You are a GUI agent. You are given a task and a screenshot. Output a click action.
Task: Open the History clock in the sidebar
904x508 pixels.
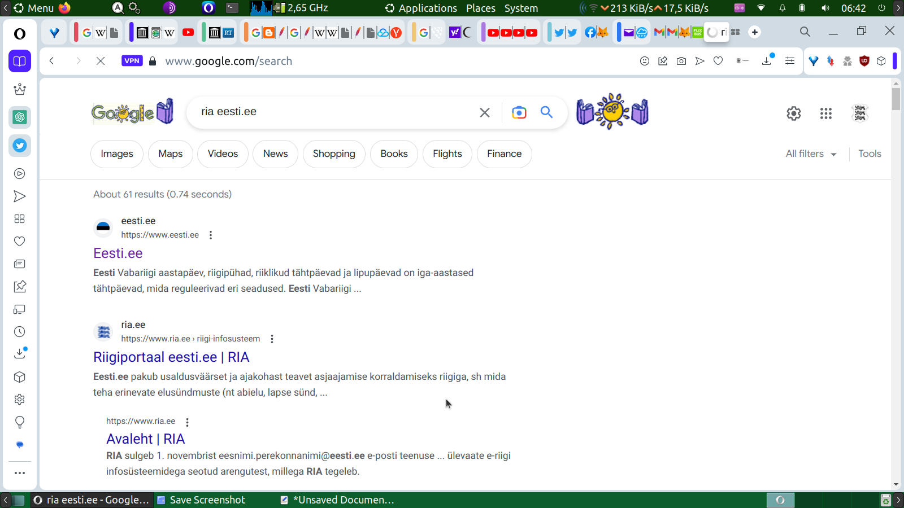(20, 332)
